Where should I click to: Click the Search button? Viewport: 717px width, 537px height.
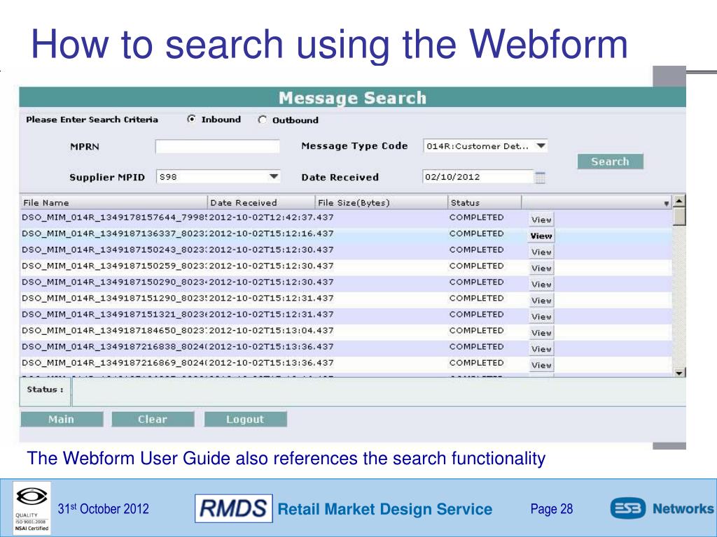610,162
